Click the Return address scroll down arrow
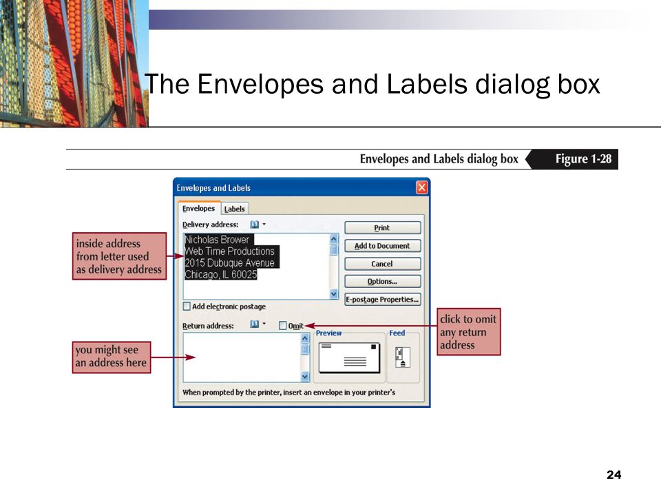 coord(305,377)
